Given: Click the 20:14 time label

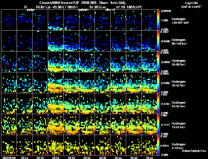Looking at the screenshot, I should click(x=24, y=158).
